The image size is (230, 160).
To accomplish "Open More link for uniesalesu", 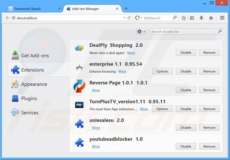I will pyautogui.click(x=96, y=128).
